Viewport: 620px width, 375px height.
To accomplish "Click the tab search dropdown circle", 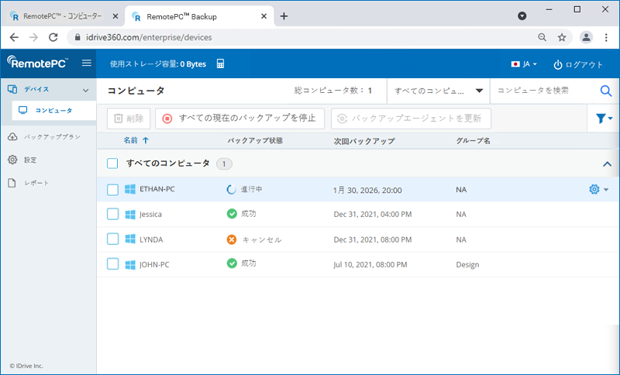I will pyautogui.click(x=522, y=15).
